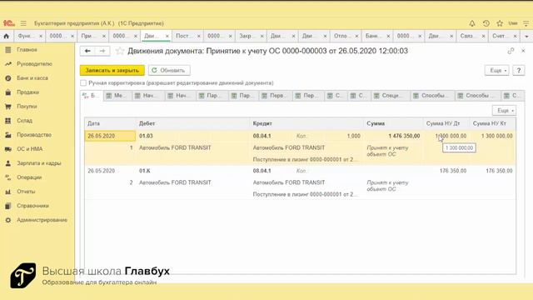Go back with left arrow button

coord(87,51)
